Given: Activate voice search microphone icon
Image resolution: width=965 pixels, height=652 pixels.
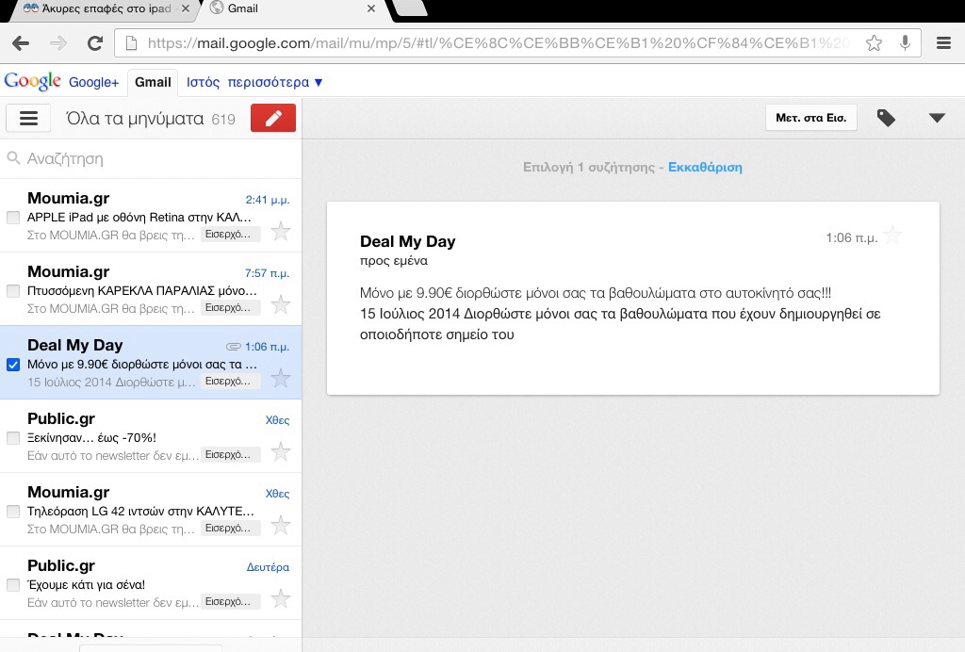Looking at the screenshot, I should point(905,43).
